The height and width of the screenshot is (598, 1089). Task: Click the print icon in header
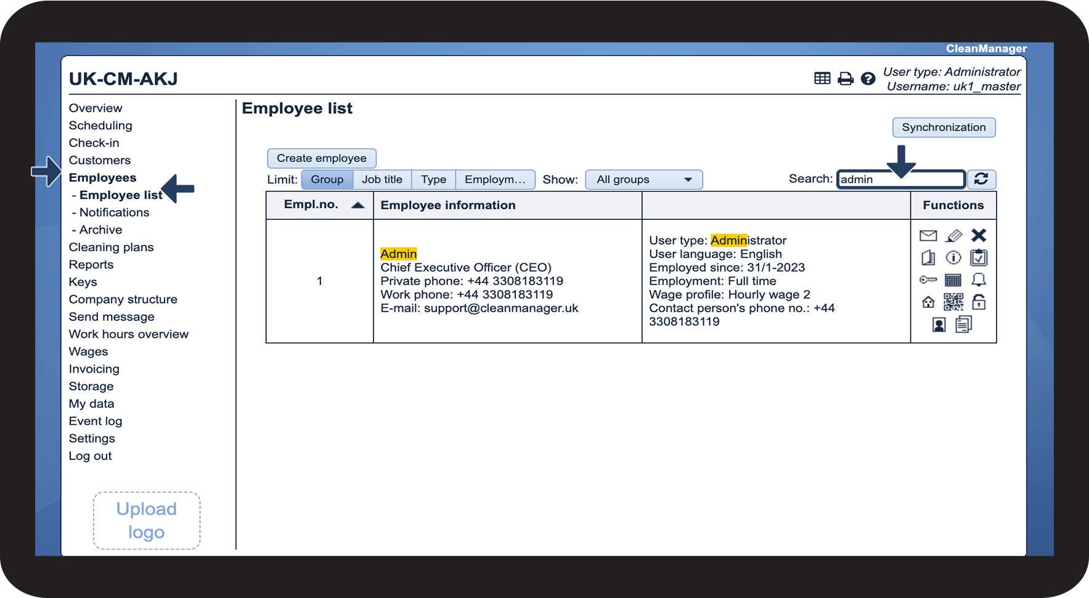point(846,78)
